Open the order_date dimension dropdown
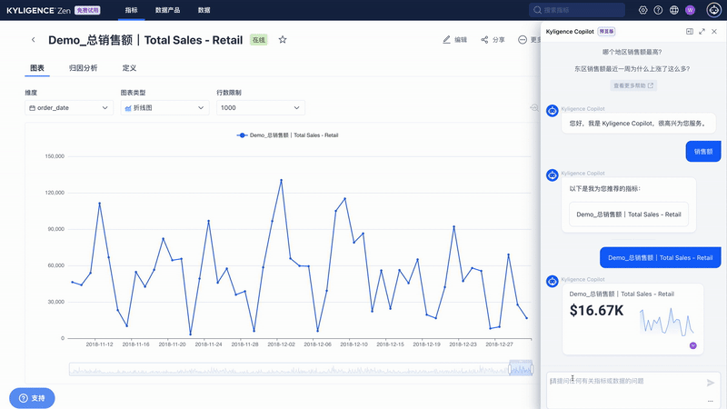The width and height of the screenshot is (727, 409). pos(69,107)
